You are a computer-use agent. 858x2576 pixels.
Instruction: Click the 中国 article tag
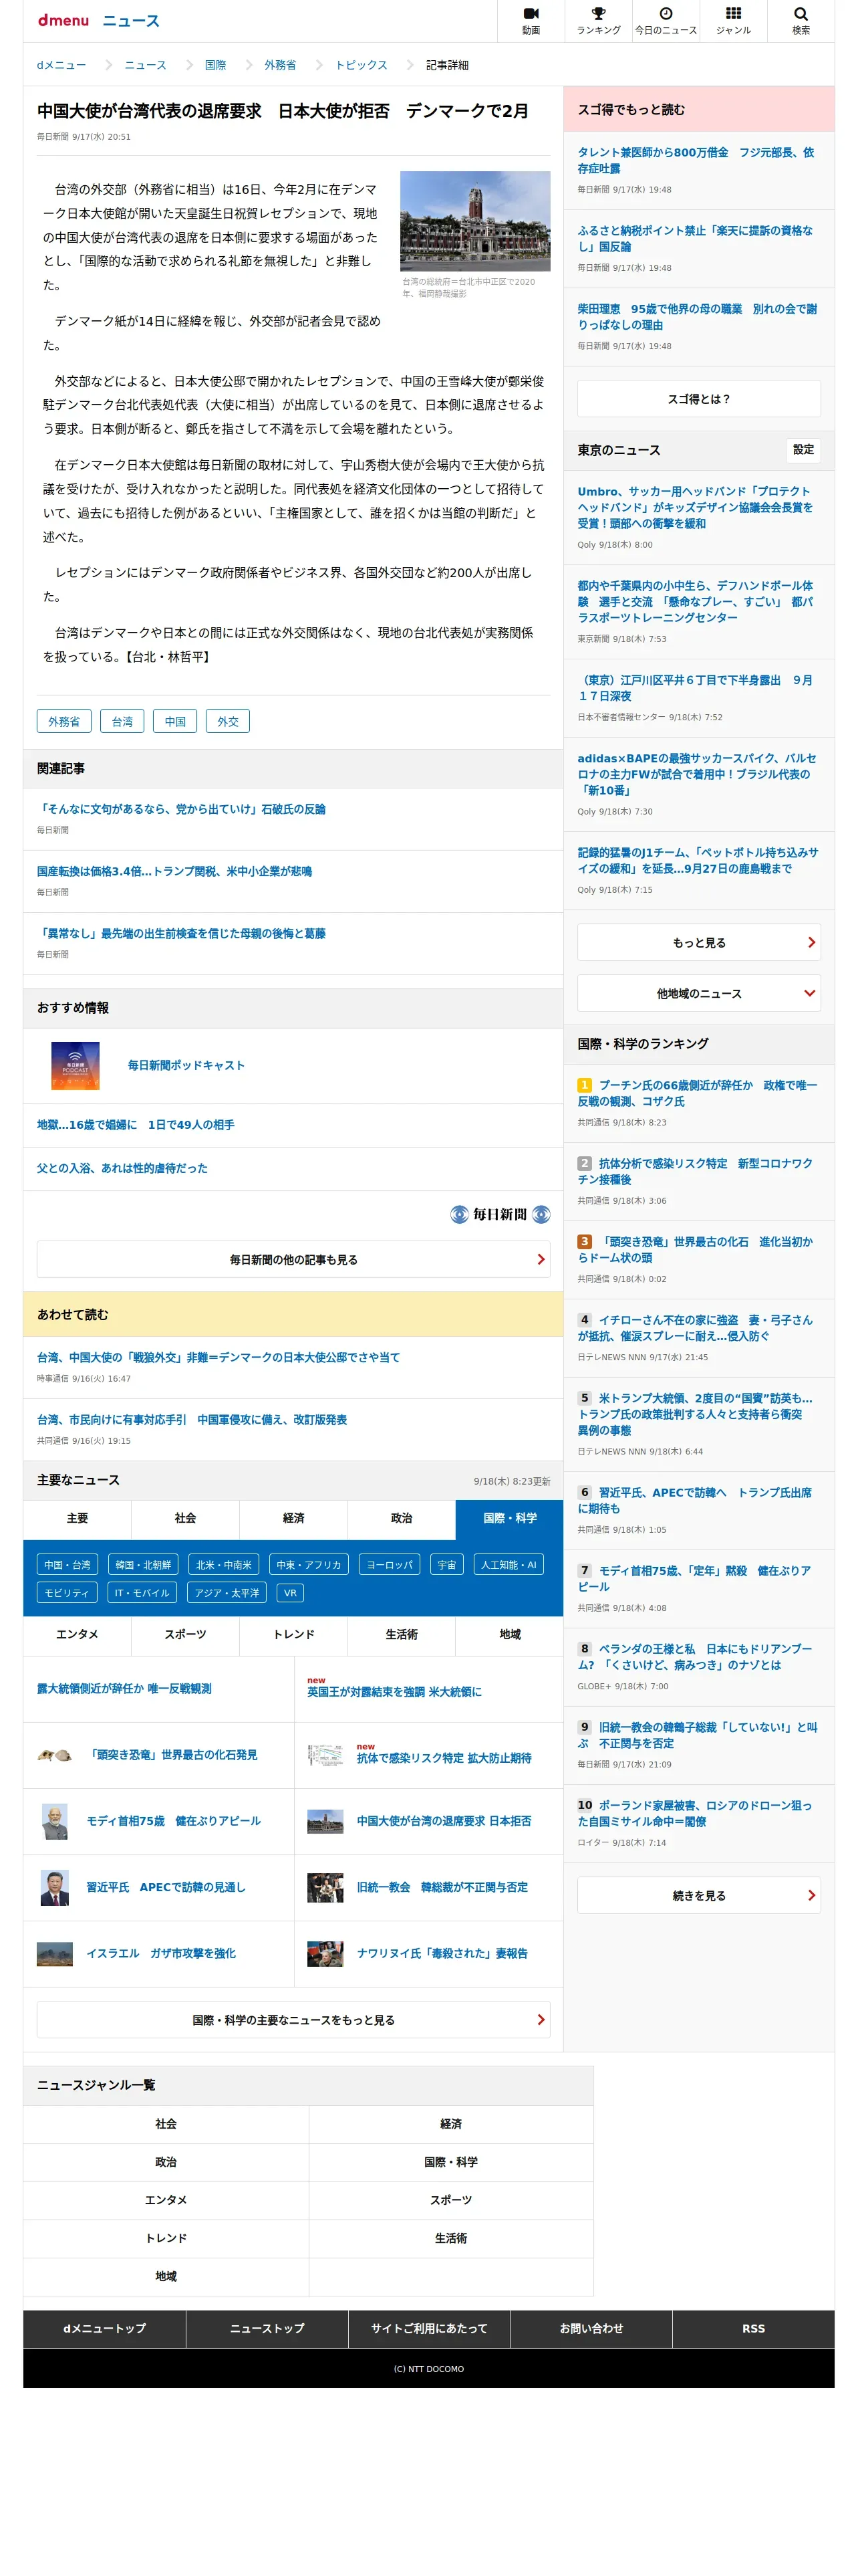tap(175, 721)
